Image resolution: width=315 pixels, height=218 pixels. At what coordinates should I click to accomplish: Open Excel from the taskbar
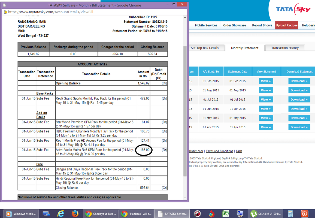(x=226, y=214)
